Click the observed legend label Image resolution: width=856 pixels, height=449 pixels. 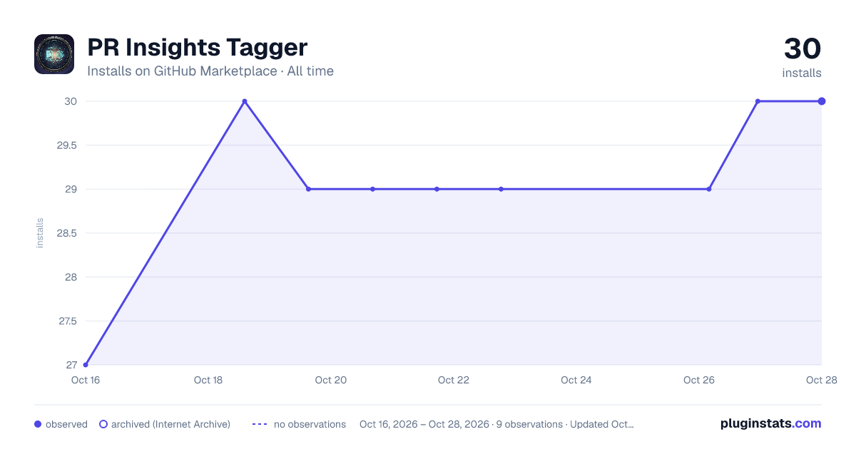pyautogui.click(x=66, y=424)
